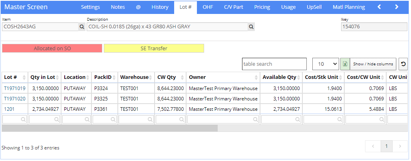Screen dimensions: 411x161
Task: Open the page size dropdown showing 10
Action: [326, 64]
